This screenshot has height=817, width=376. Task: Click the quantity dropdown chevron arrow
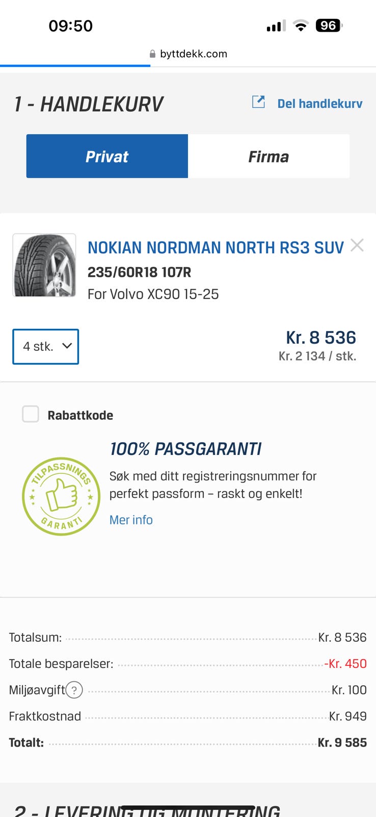point(66,346)
